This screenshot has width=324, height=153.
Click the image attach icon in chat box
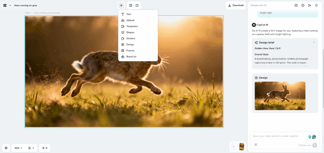click(256, 145)
